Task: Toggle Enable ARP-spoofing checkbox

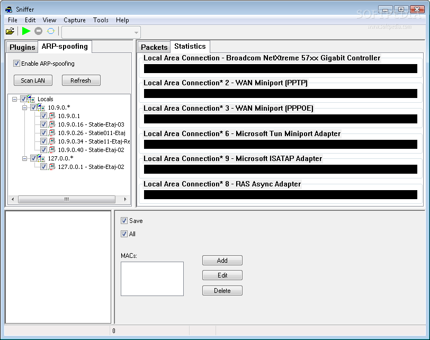Action: click(16, 64)
